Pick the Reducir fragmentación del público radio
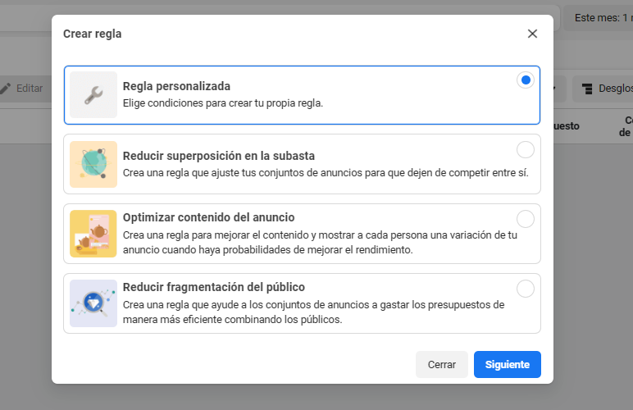 click(526, 289)
